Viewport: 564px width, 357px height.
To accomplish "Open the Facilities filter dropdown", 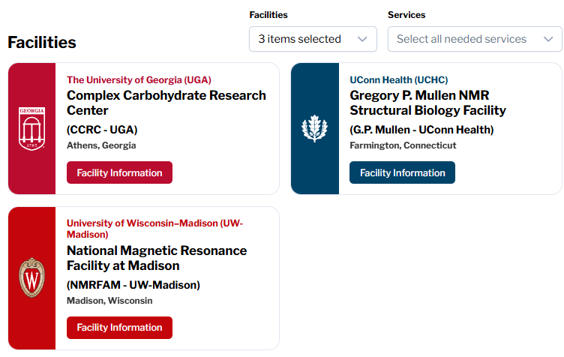I will click(x=312, y=39).
